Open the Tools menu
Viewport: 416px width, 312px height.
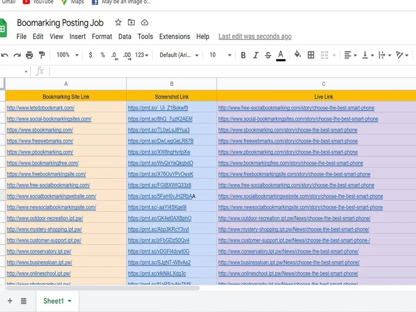click(x=145, y=36)
